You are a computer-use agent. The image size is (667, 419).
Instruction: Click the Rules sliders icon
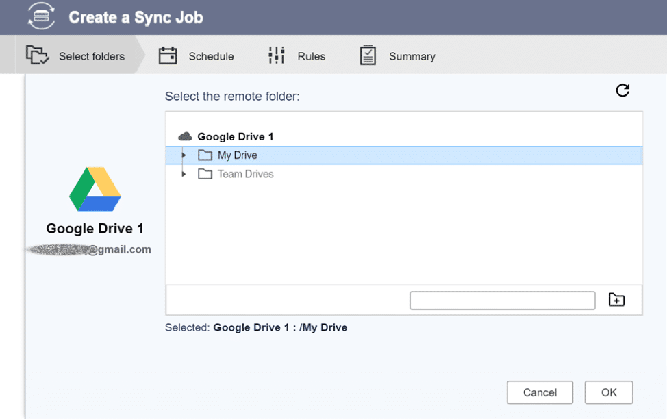[277, 55]
